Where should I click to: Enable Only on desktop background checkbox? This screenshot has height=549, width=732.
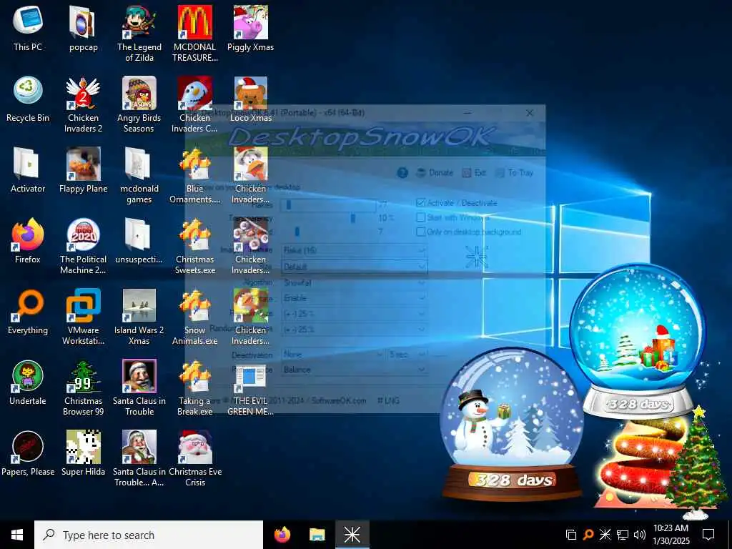420,232
